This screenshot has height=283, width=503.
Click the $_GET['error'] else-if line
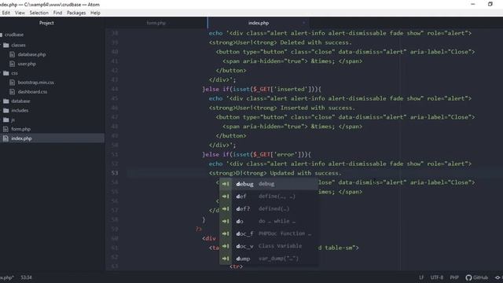pyautogui.click(x=257, y=155)
